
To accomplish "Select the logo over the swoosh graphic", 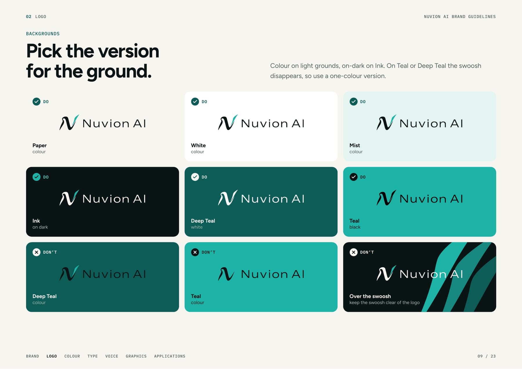I will 420,273.
